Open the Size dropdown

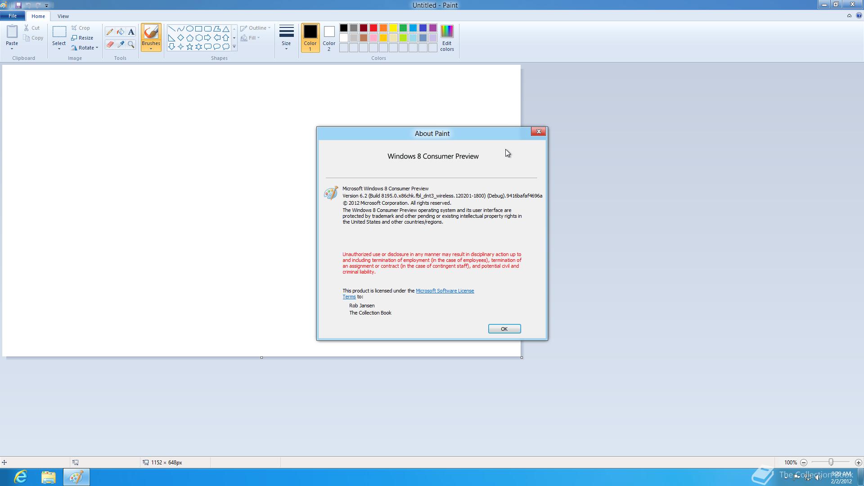click(286, 38)
